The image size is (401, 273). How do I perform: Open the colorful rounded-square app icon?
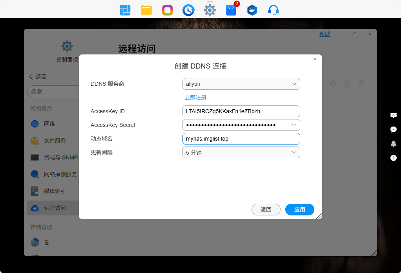click(x=168, y=10)
